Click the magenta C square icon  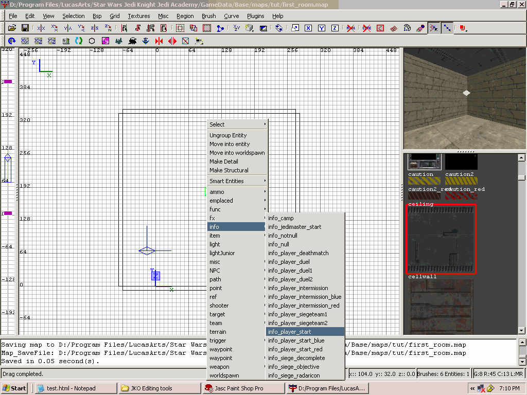pos(106,41)
